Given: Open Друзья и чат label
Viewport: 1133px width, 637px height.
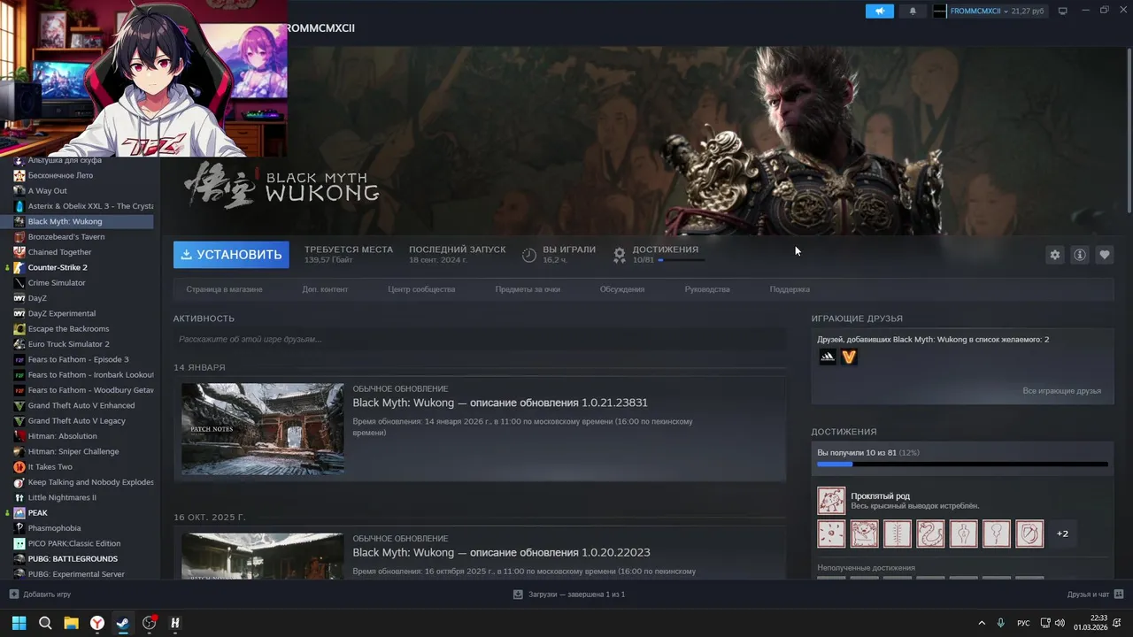Looking at the screenshot, I should [x=1088, y=594].
